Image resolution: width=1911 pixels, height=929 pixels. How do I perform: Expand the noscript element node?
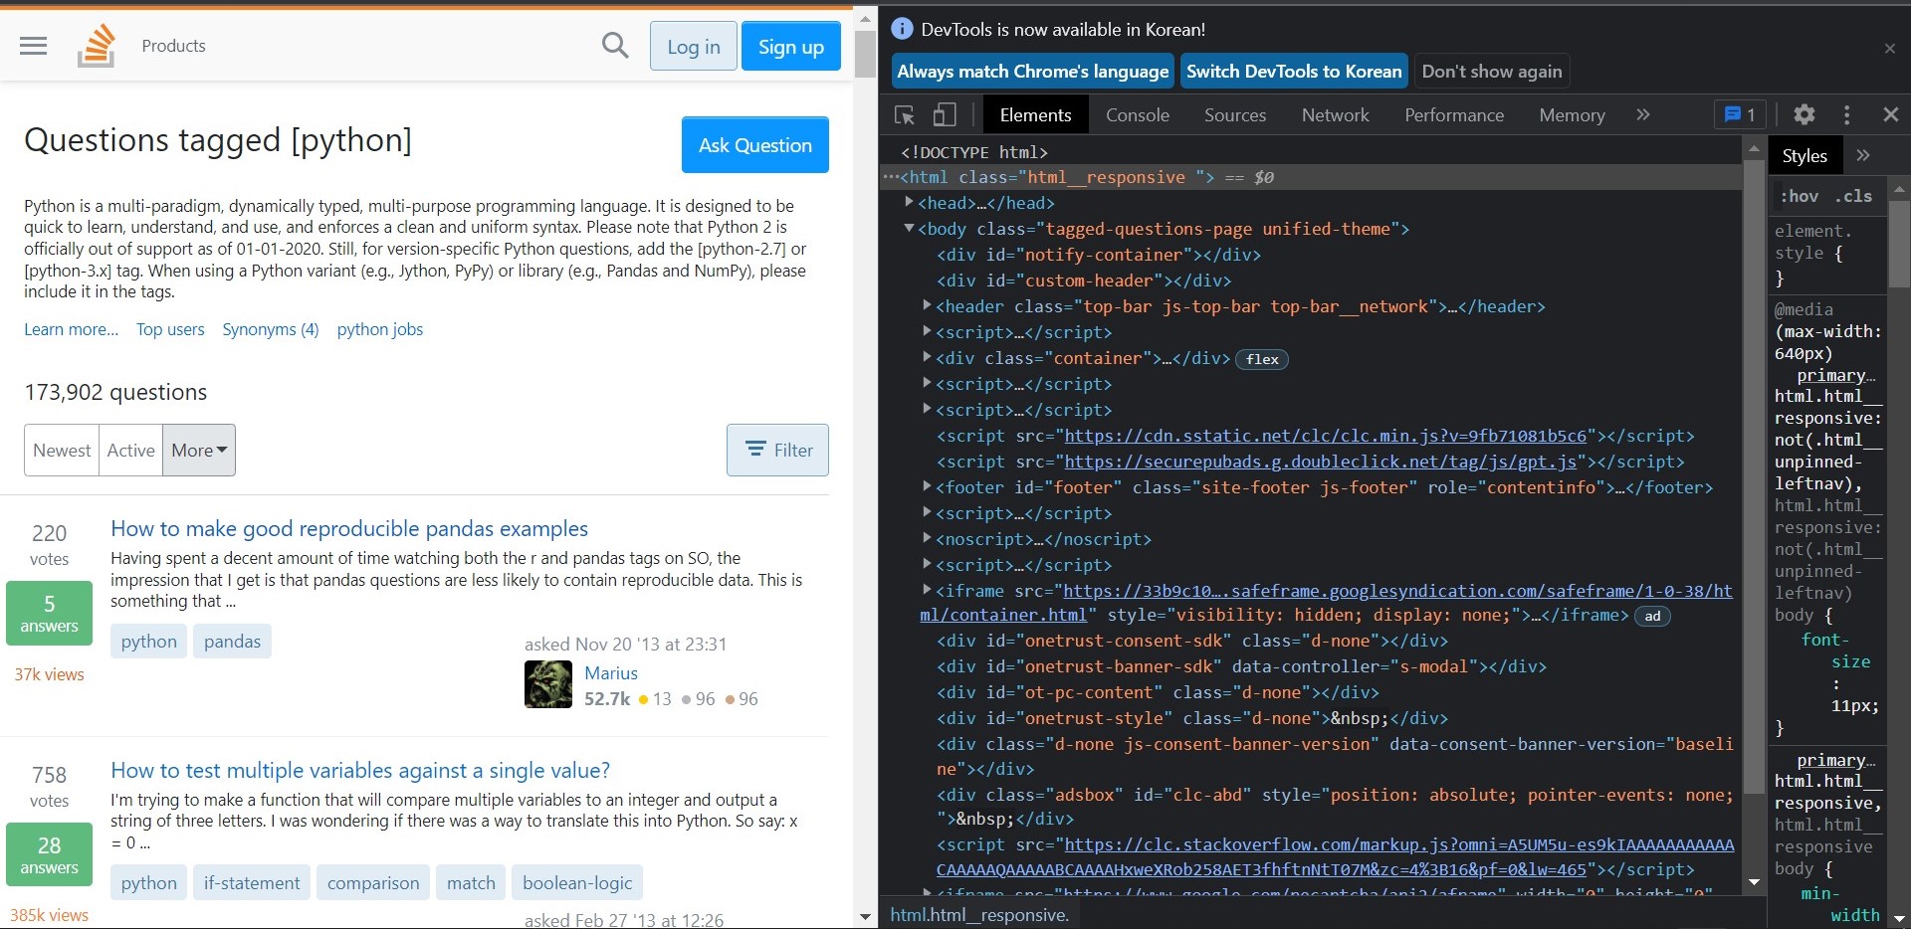[x=927, y=538]
